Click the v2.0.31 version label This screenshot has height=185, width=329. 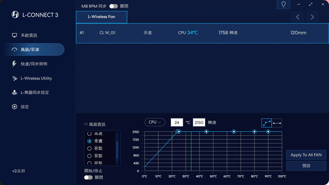[18, 171]
